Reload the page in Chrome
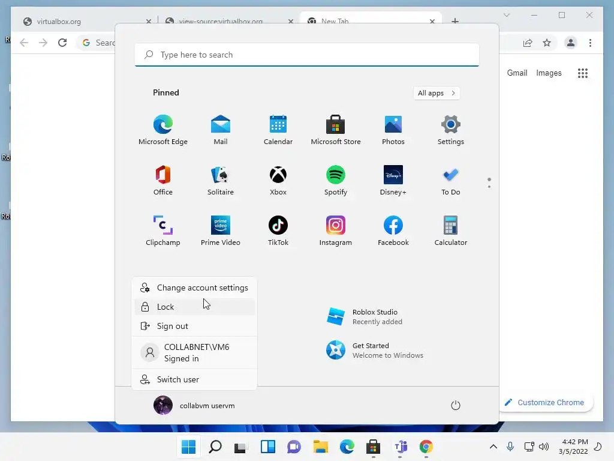The height and width of the screenshot is (461, 614). 62,43
